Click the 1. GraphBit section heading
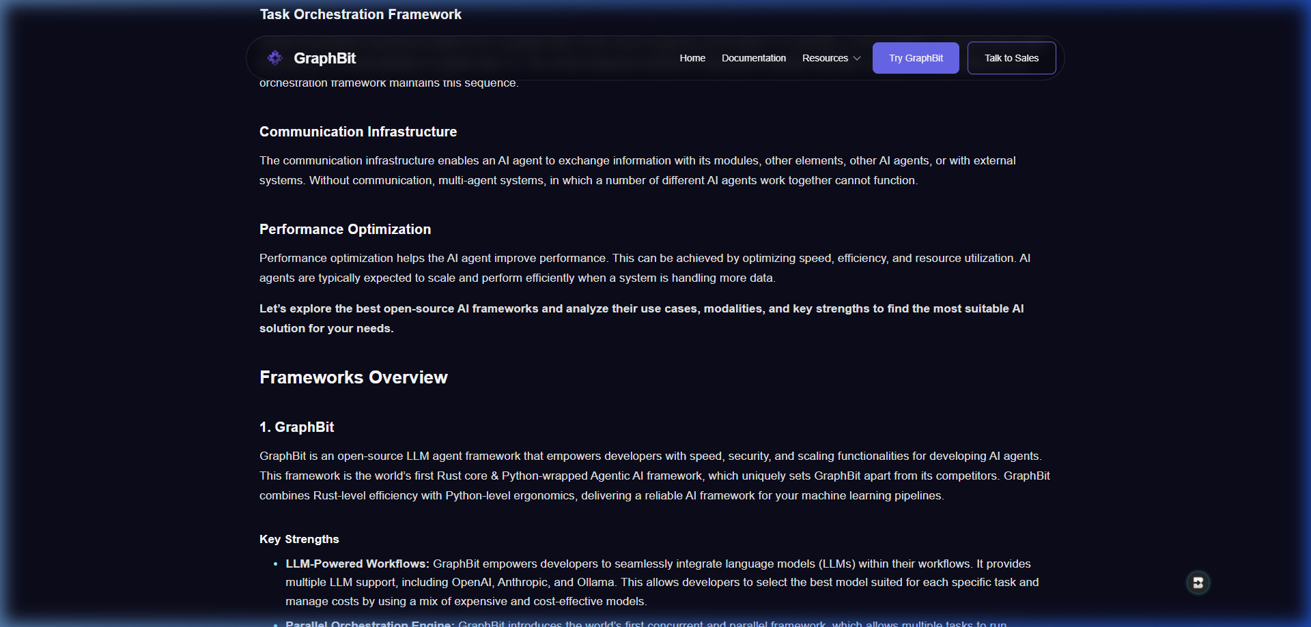 297,427
